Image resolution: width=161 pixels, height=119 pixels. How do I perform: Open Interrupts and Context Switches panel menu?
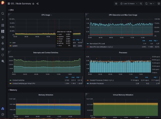[x=46, y=53]
